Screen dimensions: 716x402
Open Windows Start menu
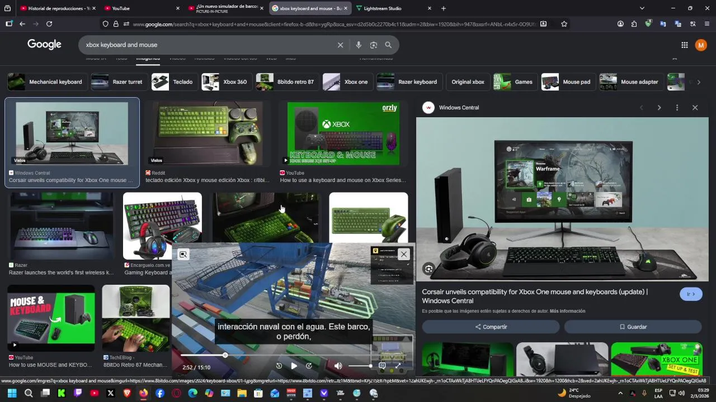coord(11,394)
